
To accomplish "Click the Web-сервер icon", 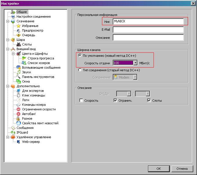I will pos(19,142).
